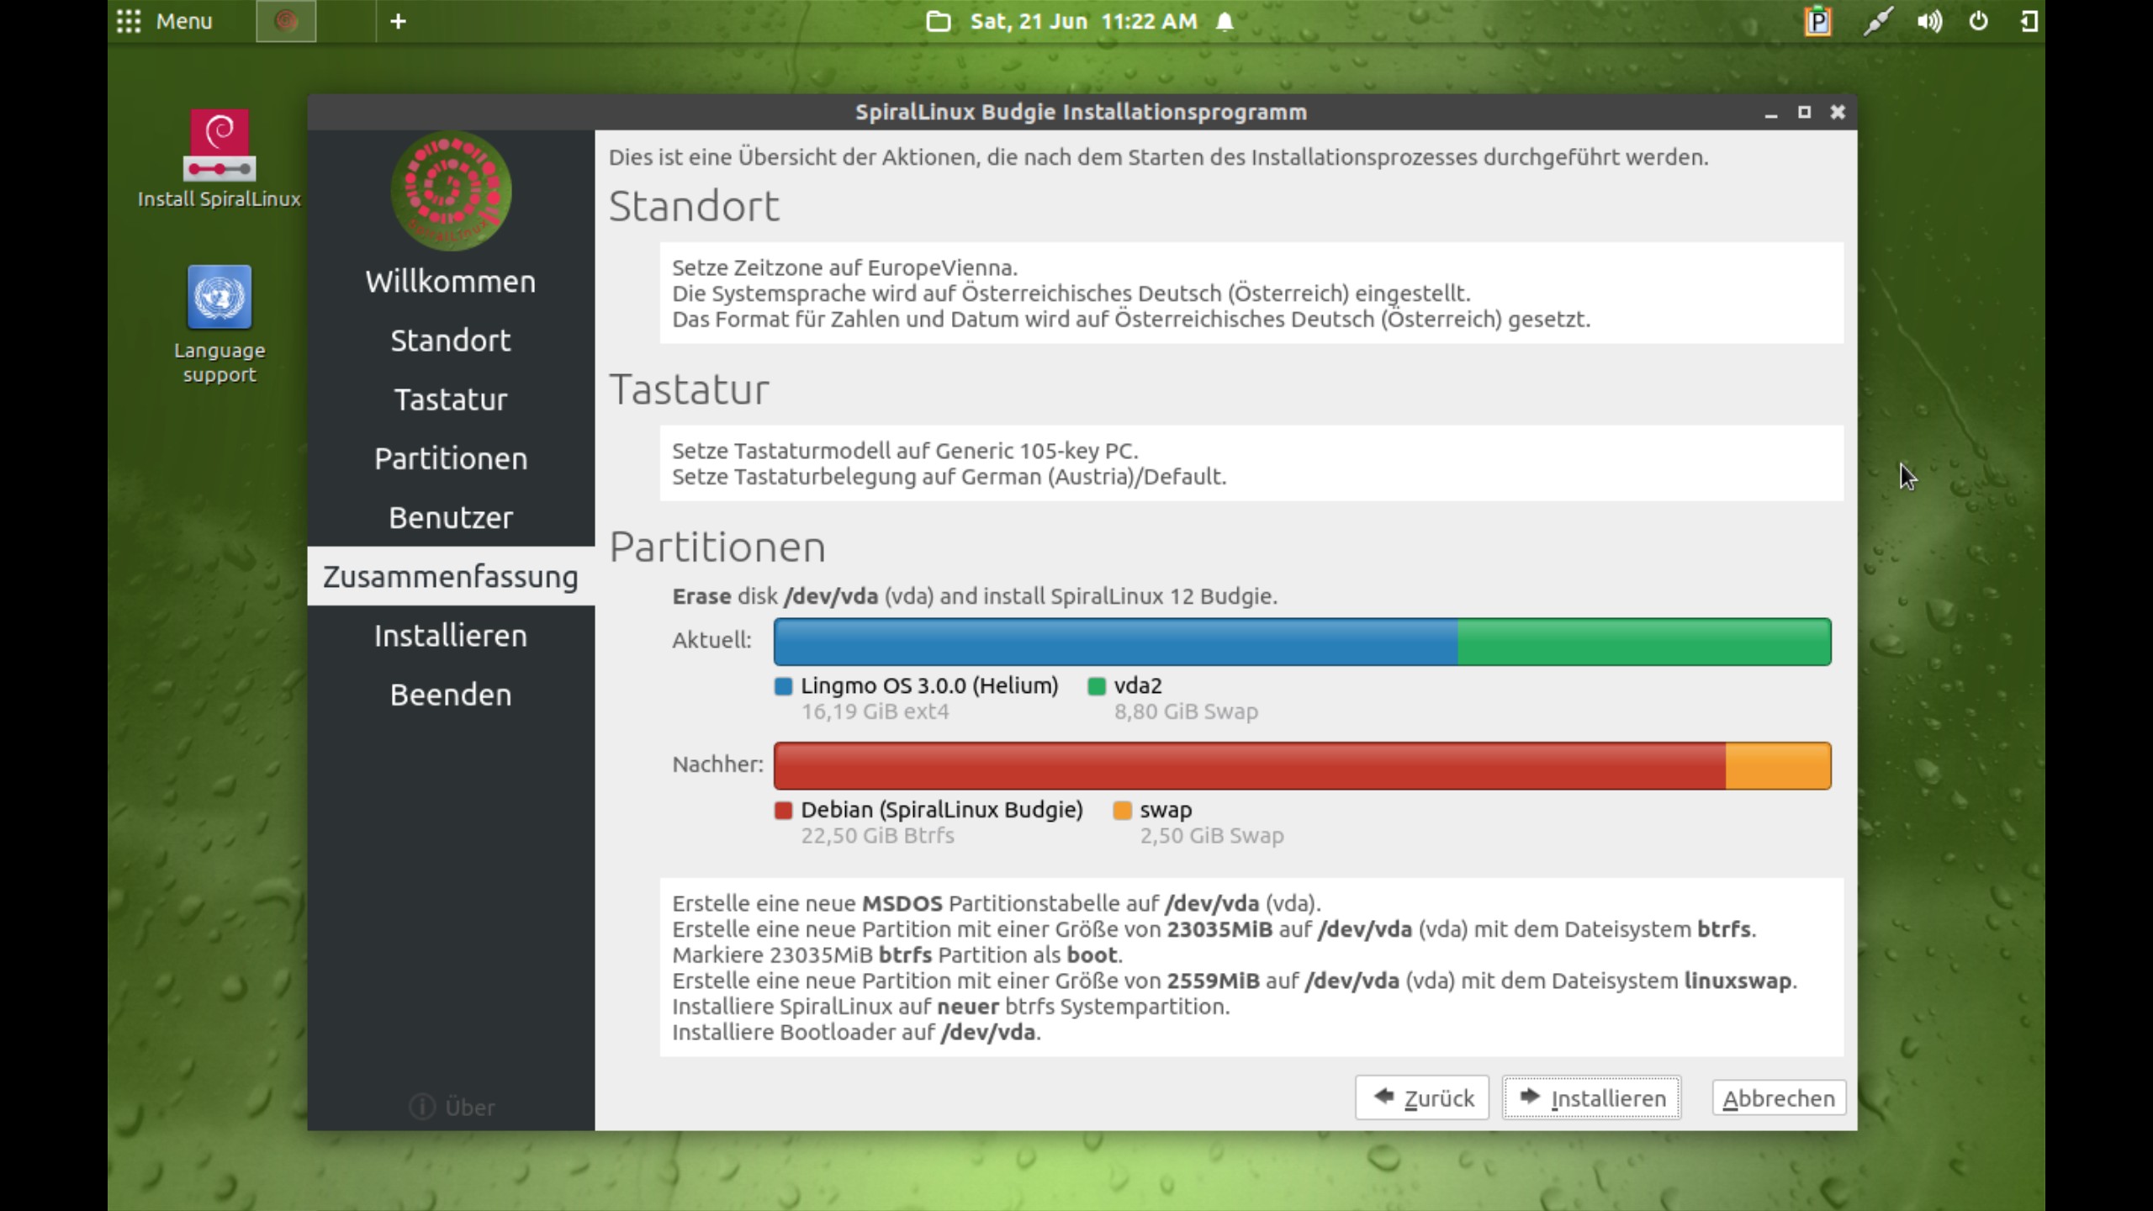The width and height of the screenshot is (2153, 1211).
Task: Open the Language support desktop icon
Action: coord(220,325)
